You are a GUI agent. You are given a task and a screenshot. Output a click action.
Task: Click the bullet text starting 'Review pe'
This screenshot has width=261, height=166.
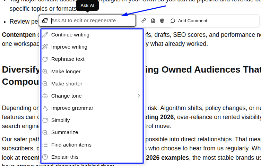[24, 22]
